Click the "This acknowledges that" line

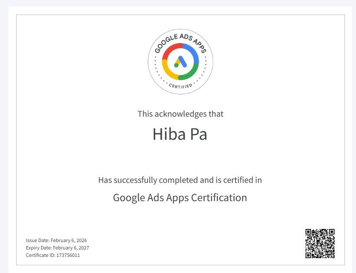point(180,114)
